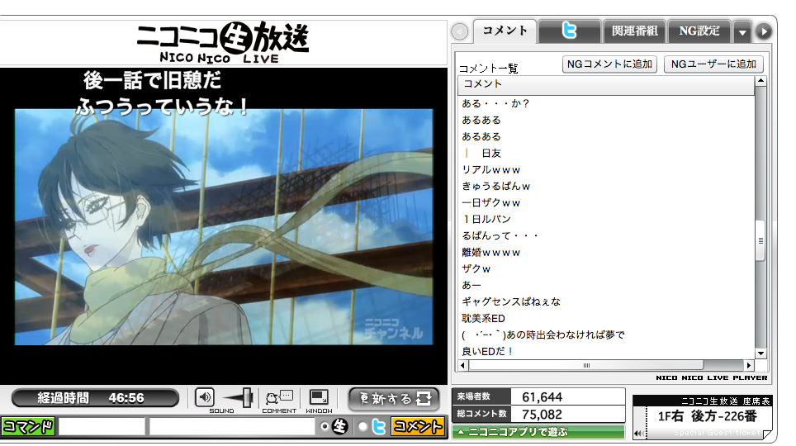Image resolution: width=796 pixels, height=446 pixels.
Task: Select radio button beside 生 icon
Action: [x=325, y=427]
